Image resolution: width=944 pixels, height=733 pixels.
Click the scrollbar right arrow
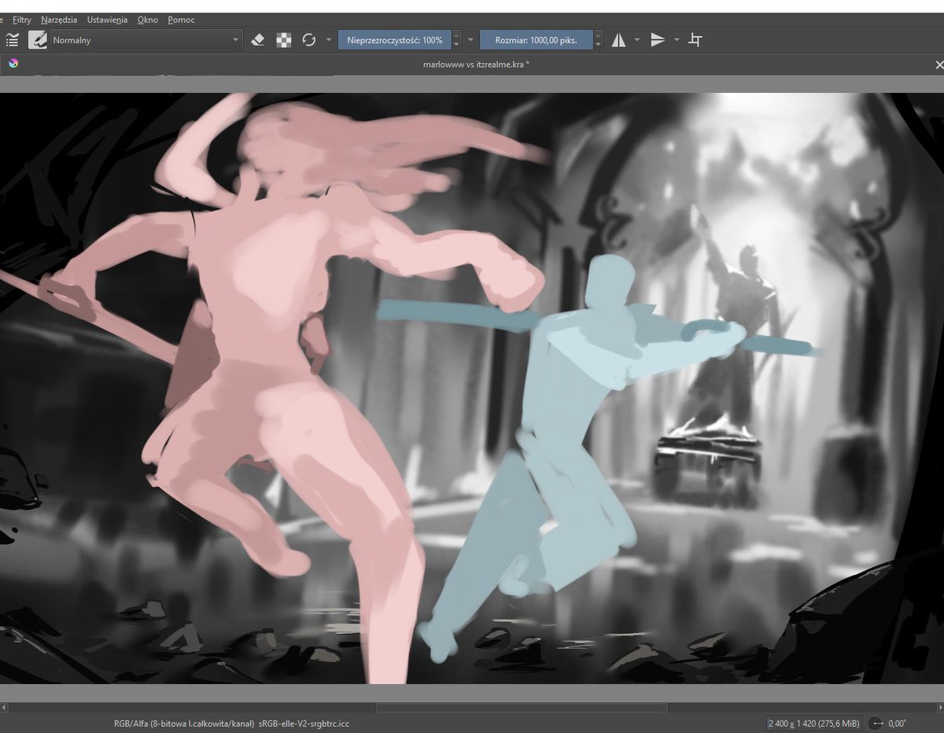[939, 708]
